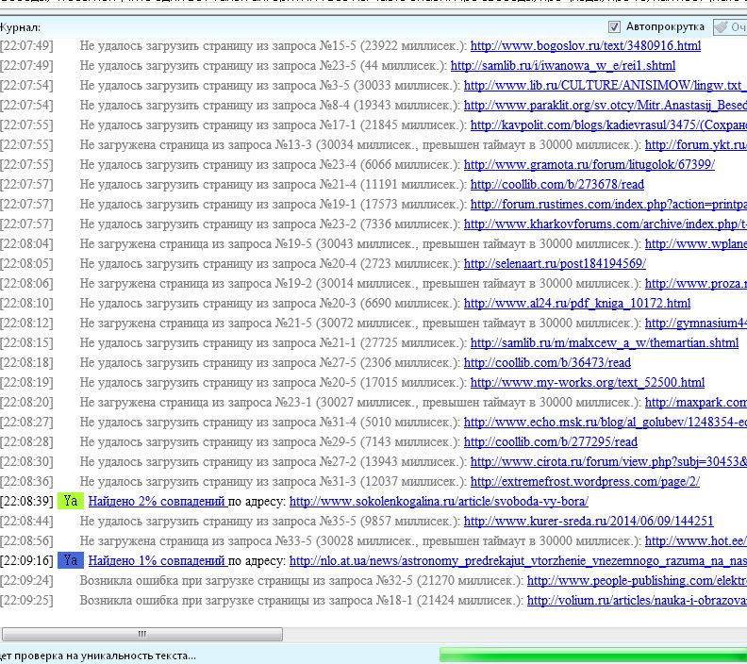Click the kurer-sreda.ru 2014 article link

pos(589,521)
